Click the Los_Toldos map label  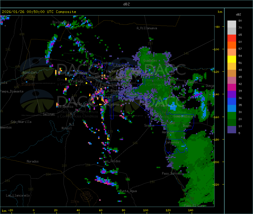(112, 161)
